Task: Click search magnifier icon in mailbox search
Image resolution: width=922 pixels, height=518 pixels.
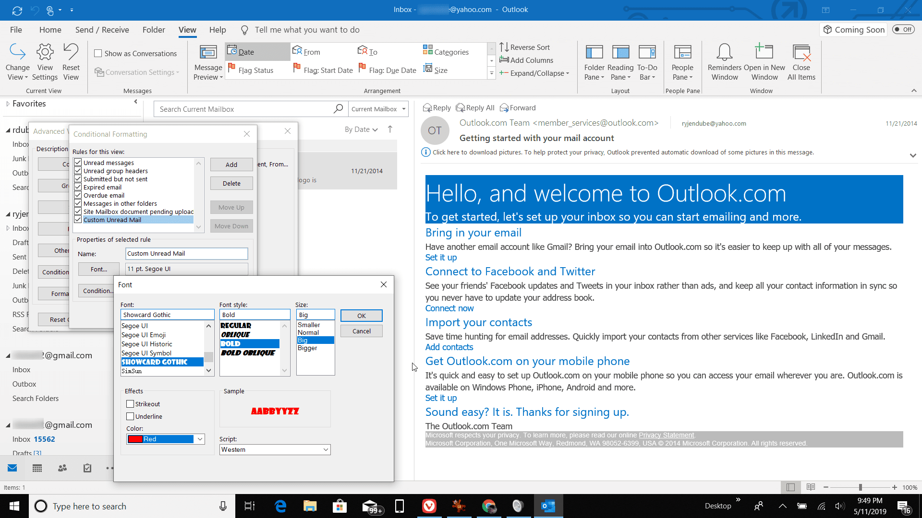Action: [338, 109]
